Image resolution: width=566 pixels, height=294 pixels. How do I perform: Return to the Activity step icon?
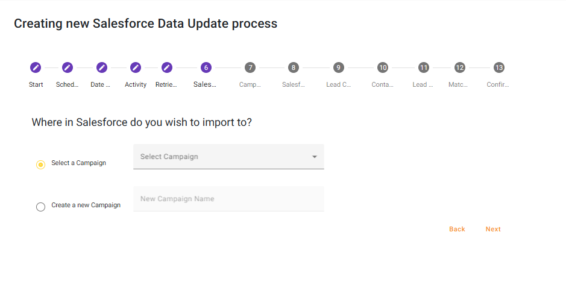coord(136,67)
